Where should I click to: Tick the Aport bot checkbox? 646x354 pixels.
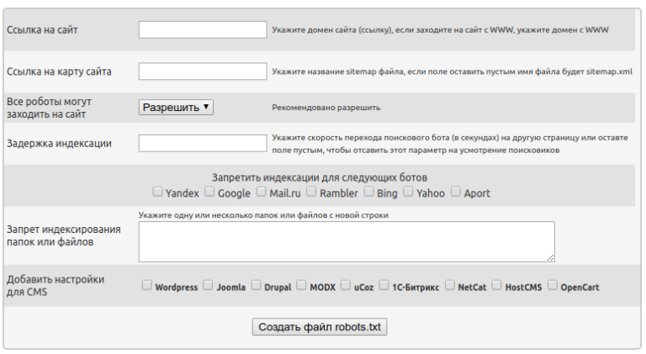[456, 192]
